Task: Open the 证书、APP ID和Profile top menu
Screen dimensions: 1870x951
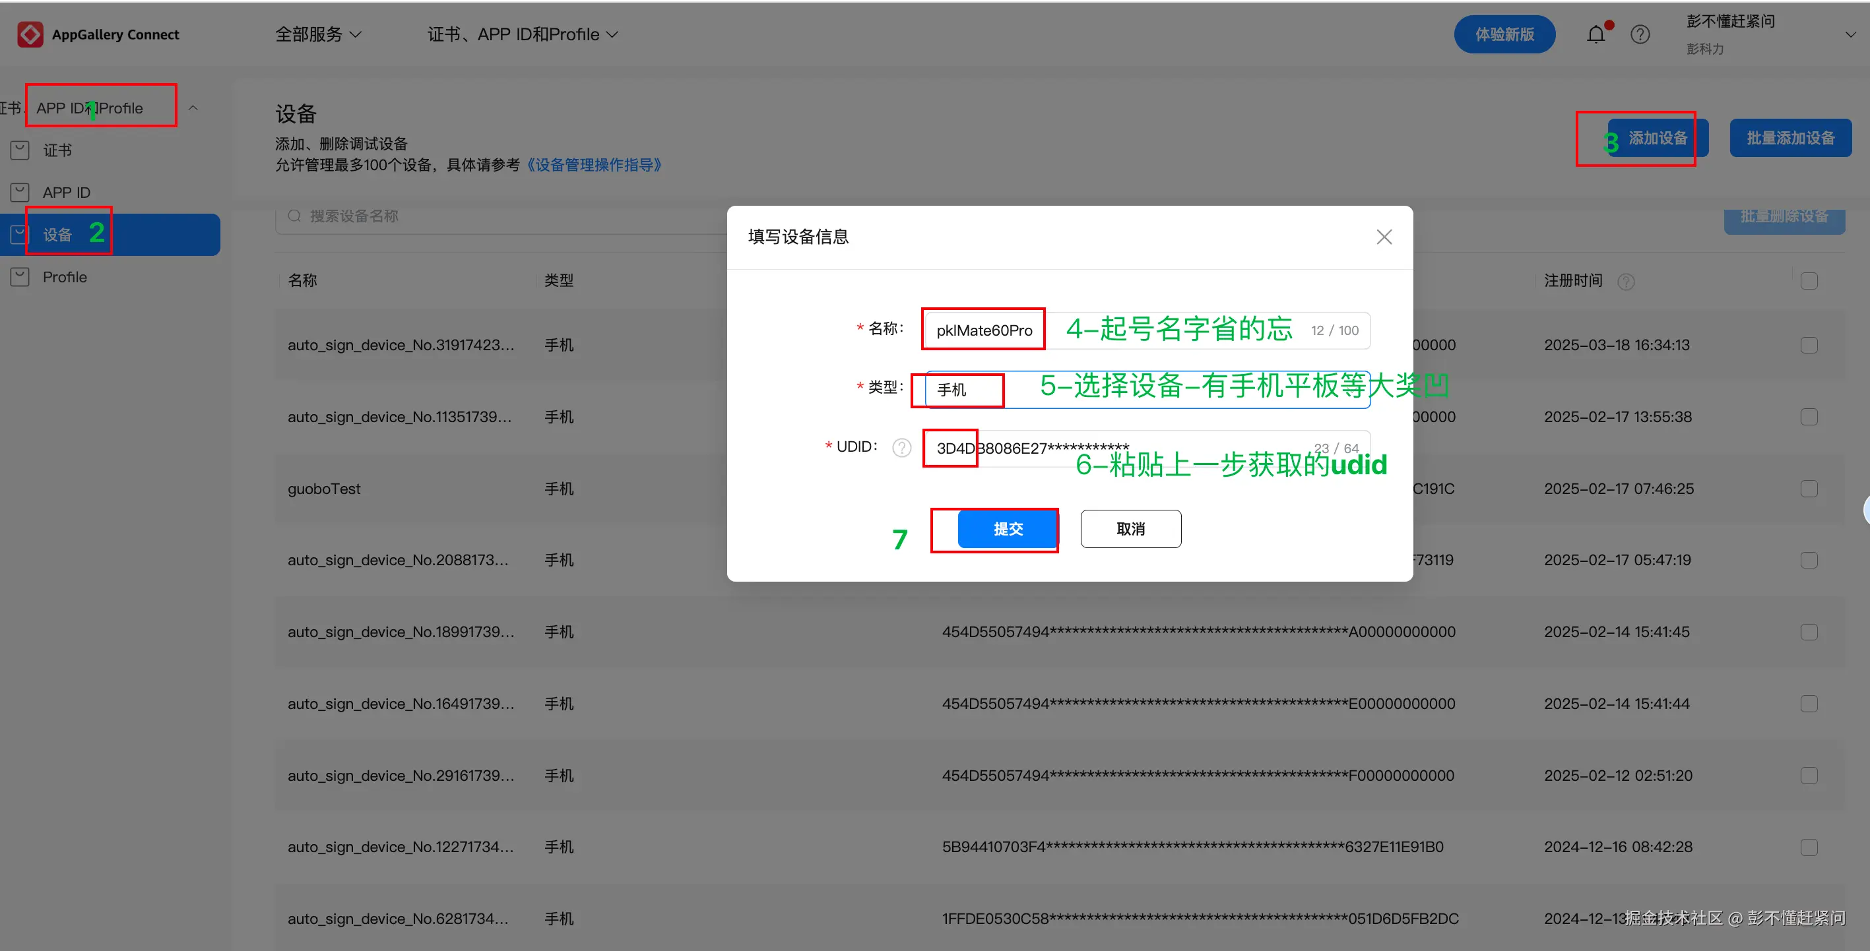Action: 523,34
